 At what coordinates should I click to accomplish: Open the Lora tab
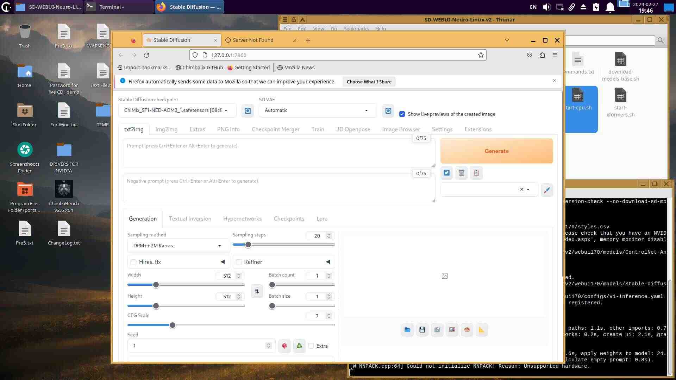point(321,218)
